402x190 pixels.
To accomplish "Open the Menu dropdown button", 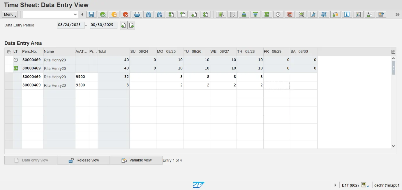I will [x=9, y=14].
